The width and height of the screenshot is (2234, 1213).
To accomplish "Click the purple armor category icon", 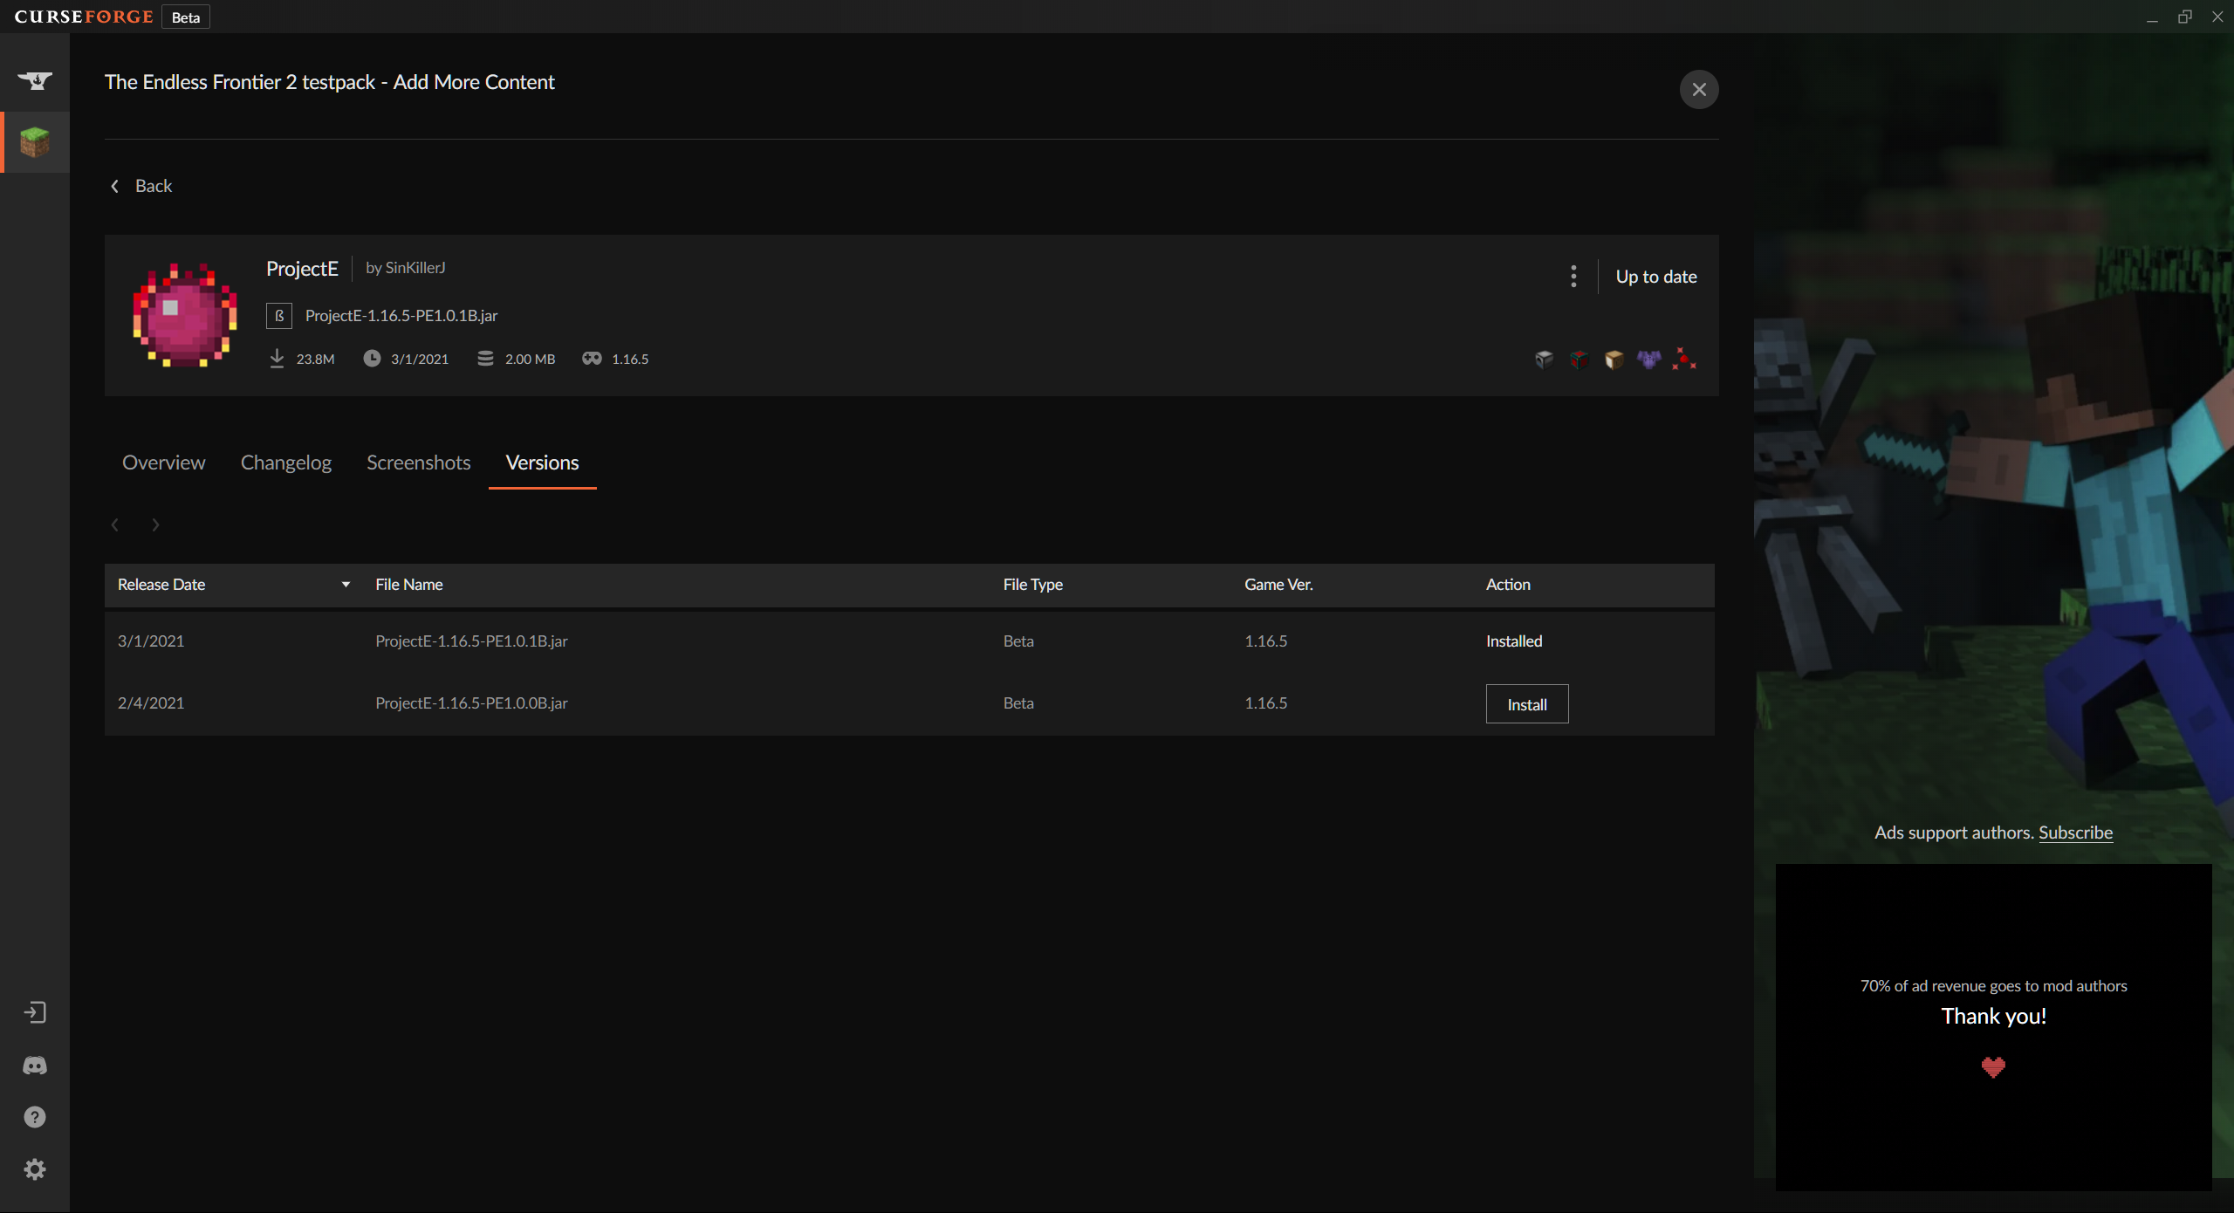I will click(x=1648, y=360).
